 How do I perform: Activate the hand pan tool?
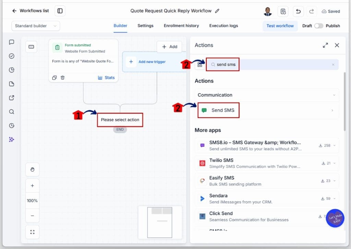[33, 170]
